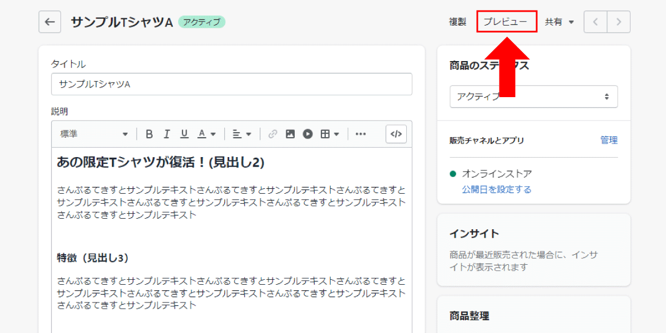This screenshot has height=333, width=666.
Task: Click the 販売チャネルとアプリ label
Action: (487, 140)
